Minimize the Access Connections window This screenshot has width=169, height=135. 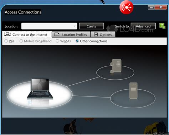click(151, 7)
